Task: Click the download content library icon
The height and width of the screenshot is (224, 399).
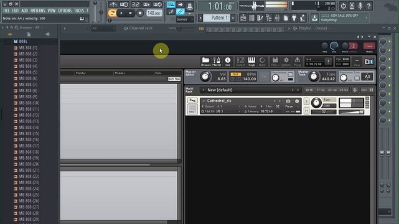Action: click(x=314, y=18)
